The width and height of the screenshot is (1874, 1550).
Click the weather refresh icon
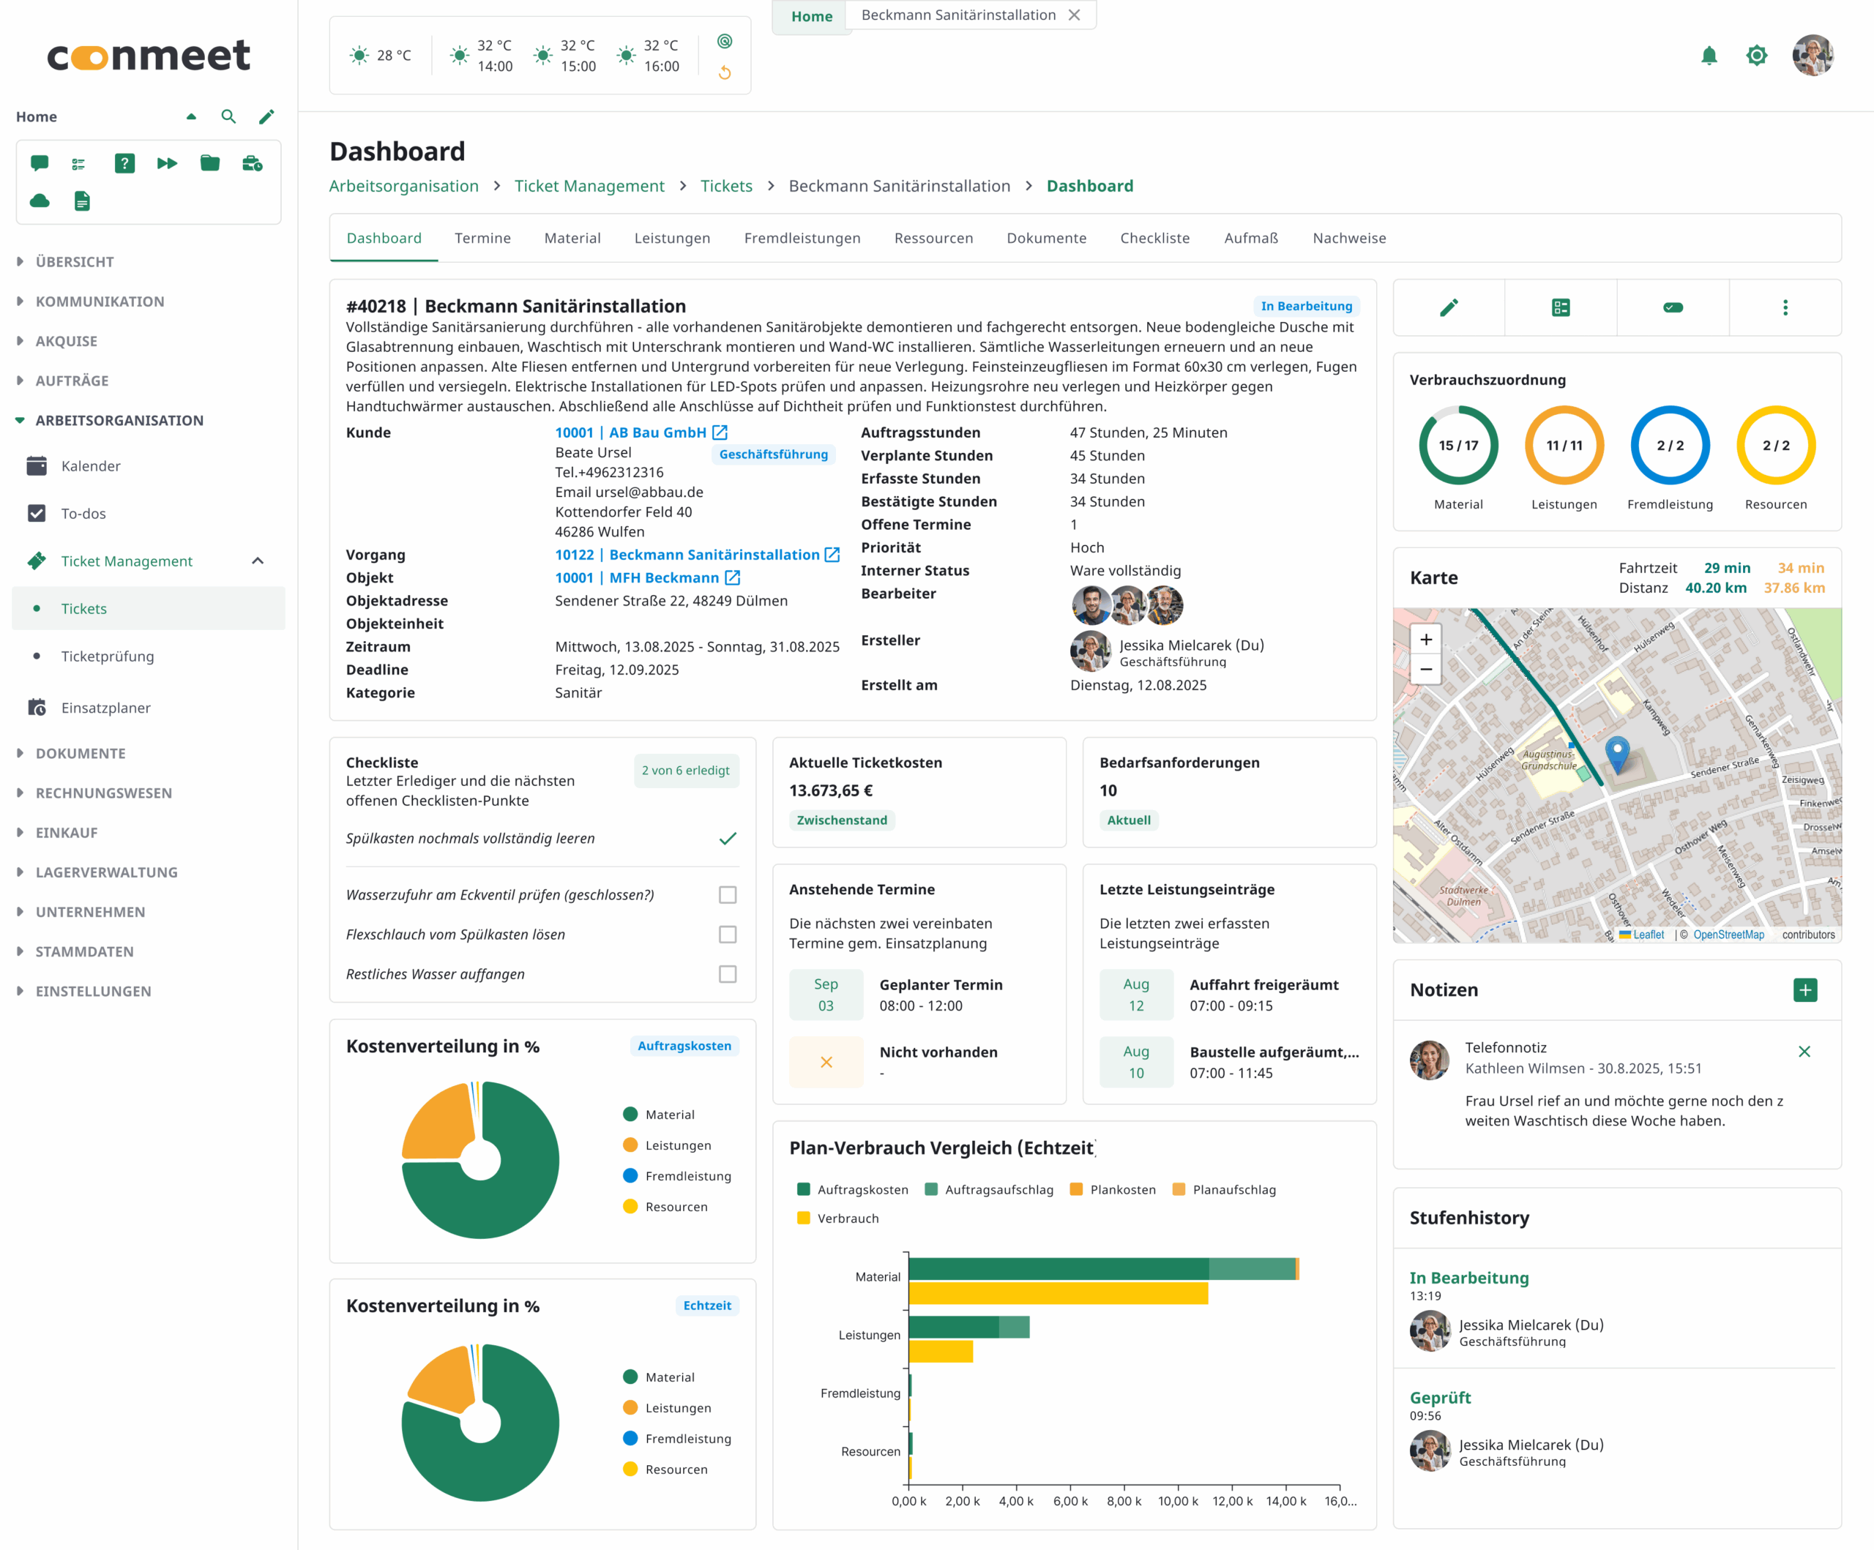(725, 72)
